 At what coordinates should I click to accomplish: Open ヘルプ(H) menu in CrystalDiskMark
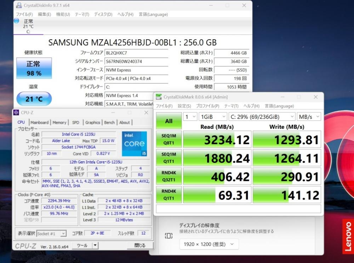[x=251, y=106]
